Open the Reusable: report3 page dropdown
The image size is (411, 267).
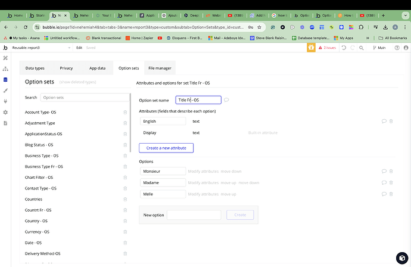pos(42,48)
